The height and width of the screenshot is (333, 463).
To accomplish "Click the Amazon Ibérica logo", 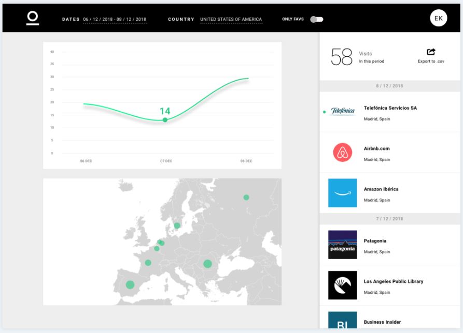I will (x=343, y=193).
